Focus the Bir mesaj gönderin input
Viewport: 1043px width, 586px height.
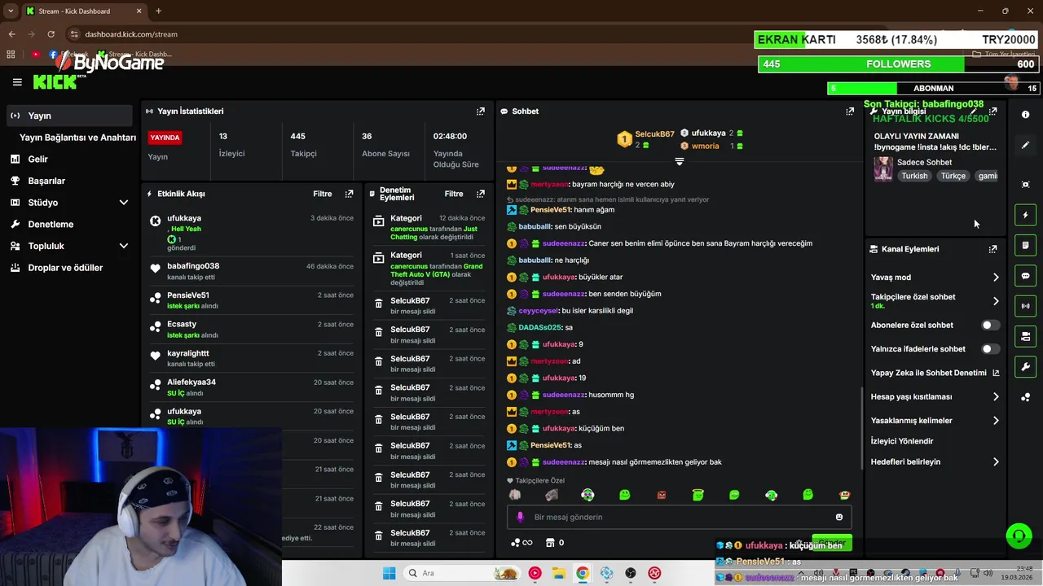[680, 517]
